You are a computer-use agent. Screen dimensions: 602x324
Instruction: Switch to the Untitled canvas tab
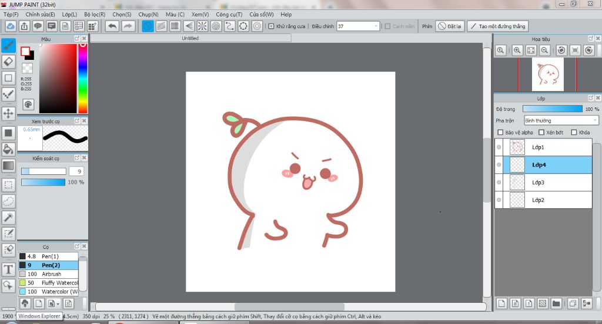190,38
